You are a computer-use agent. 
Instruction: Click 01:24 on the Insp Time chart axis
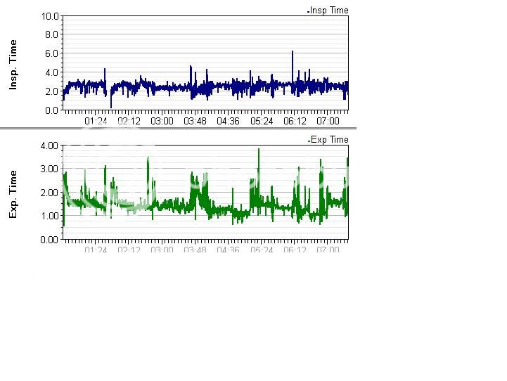(96, 121)
